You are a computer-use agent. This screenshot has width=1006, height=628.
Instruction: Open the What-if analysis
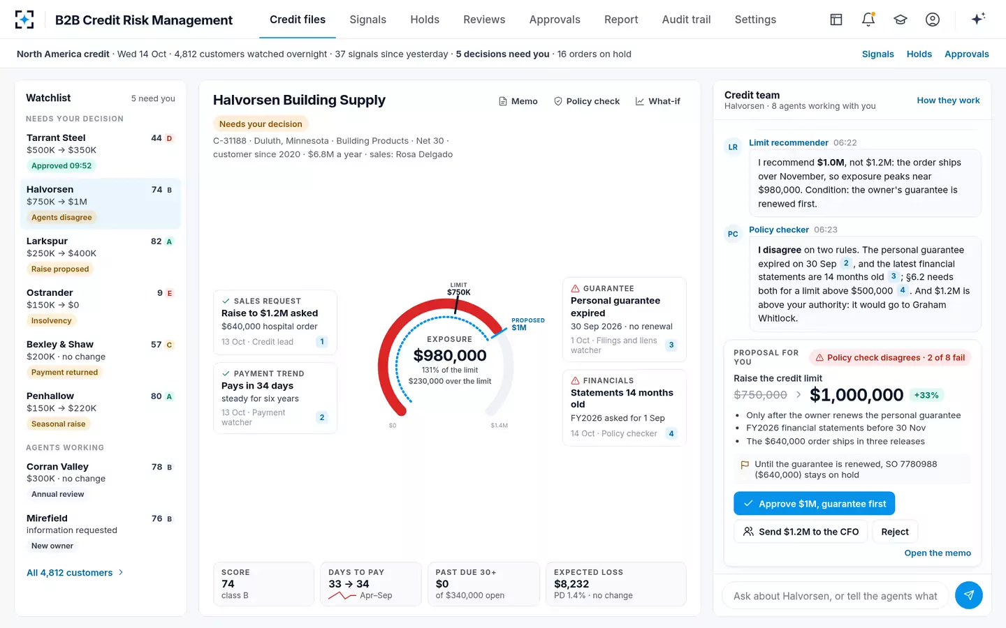pos(657,101)
